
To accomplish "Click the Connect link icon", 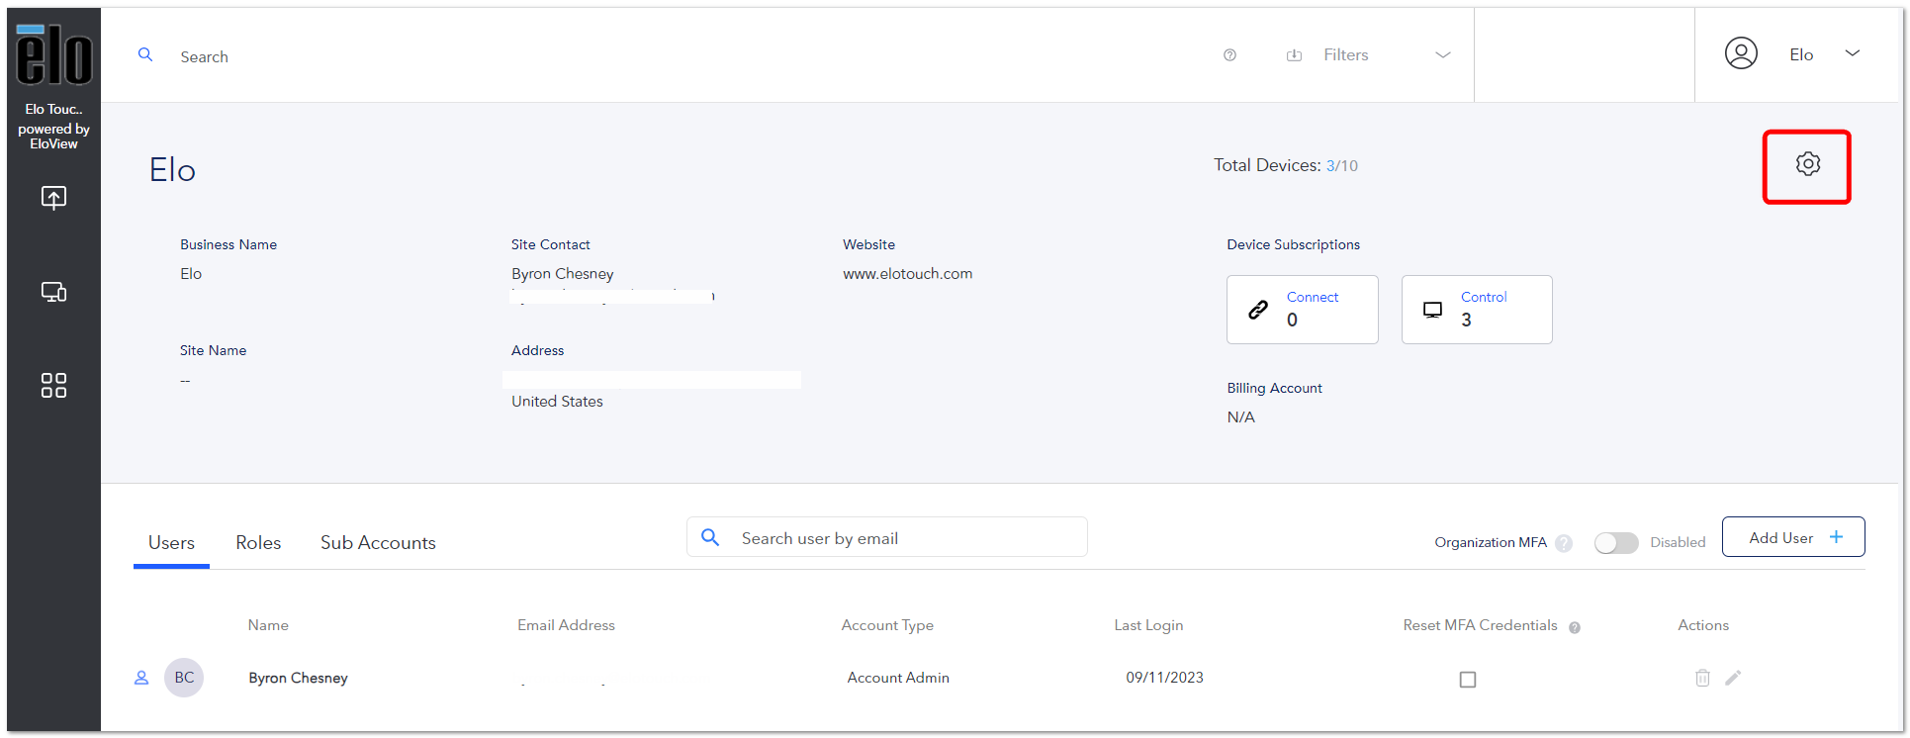I will click(1258, 310).
